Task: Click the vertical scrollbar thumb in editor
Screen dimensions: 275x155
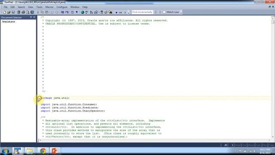Action: [272, 22]
